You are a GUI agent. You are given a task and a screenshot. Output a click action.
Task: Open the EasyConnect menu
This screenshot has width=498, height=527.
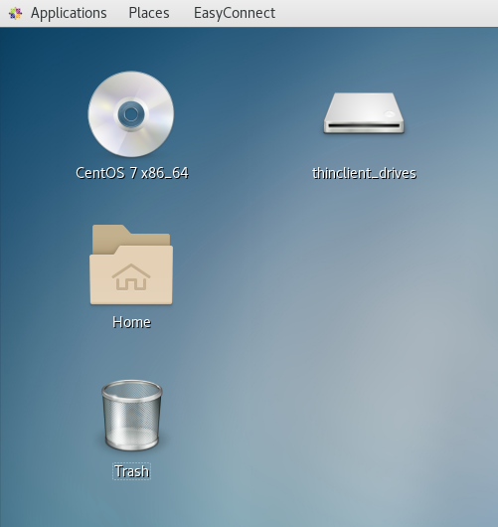click(235, 13)
